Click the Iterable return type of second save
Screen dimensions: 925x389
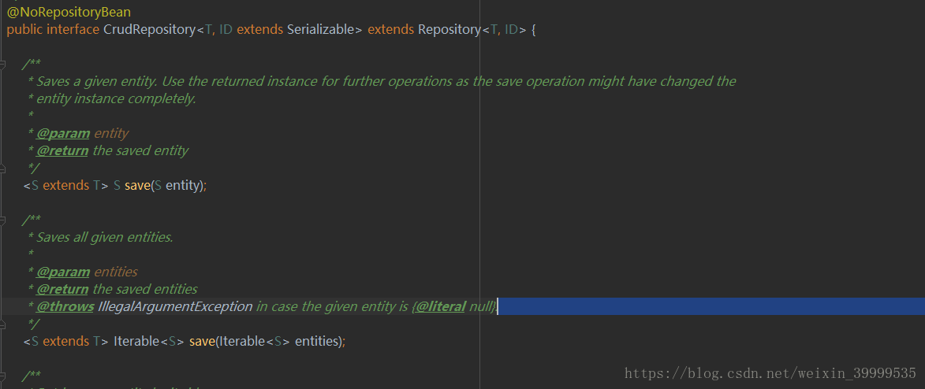pos(137,341)
